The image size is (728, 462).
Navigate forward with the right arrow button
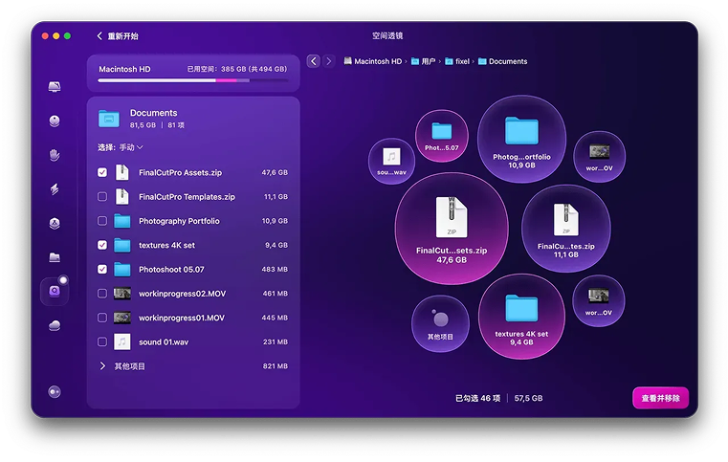[x=329, y=61]
